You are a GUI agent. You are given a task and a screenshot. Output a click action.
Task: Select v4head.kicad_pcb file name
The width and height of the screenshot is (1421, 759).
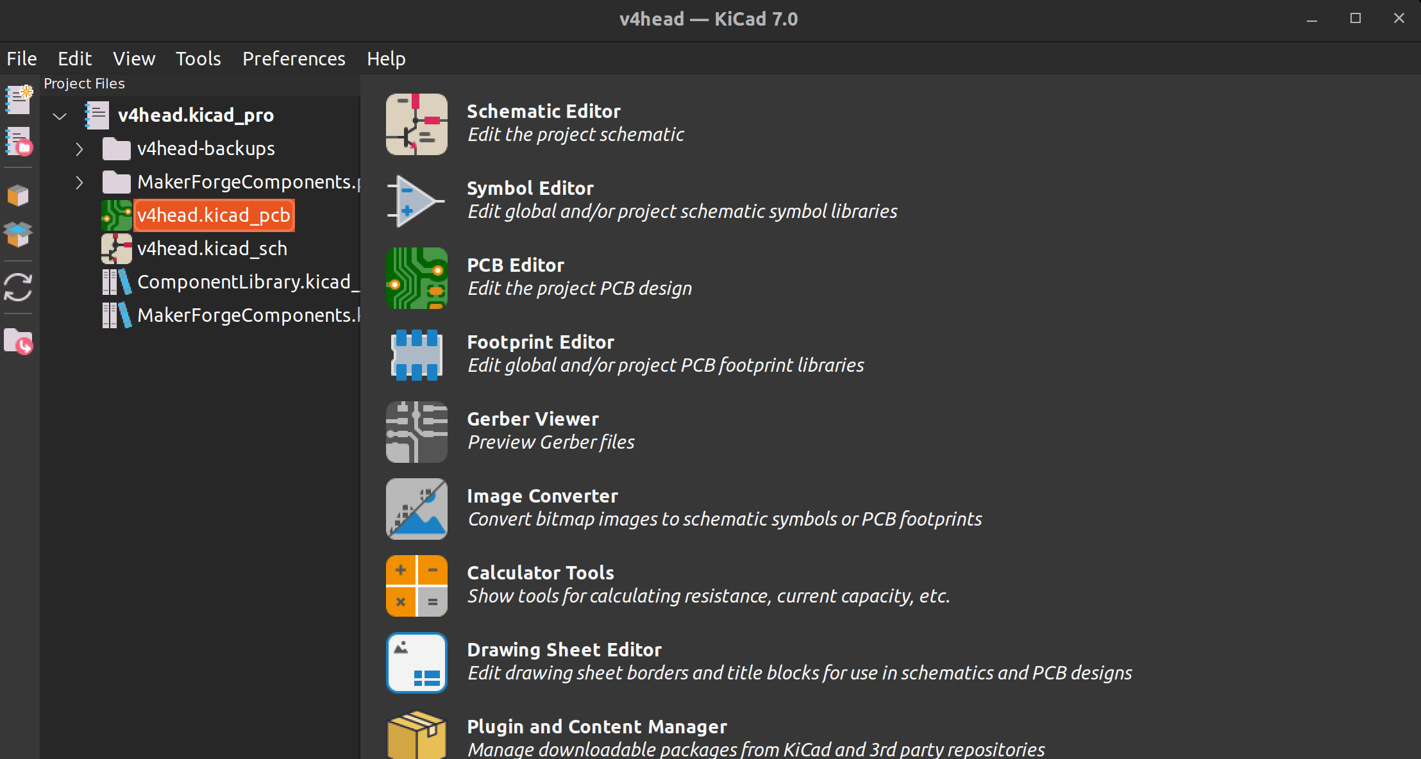tap(214, 215)
